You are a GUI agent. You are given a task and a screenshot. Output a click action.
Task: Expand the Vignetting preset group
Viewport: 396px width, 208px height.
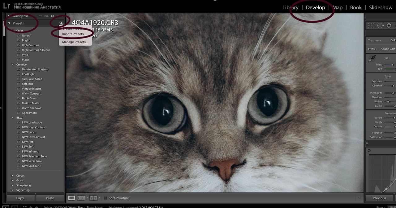tap(13, 190)
